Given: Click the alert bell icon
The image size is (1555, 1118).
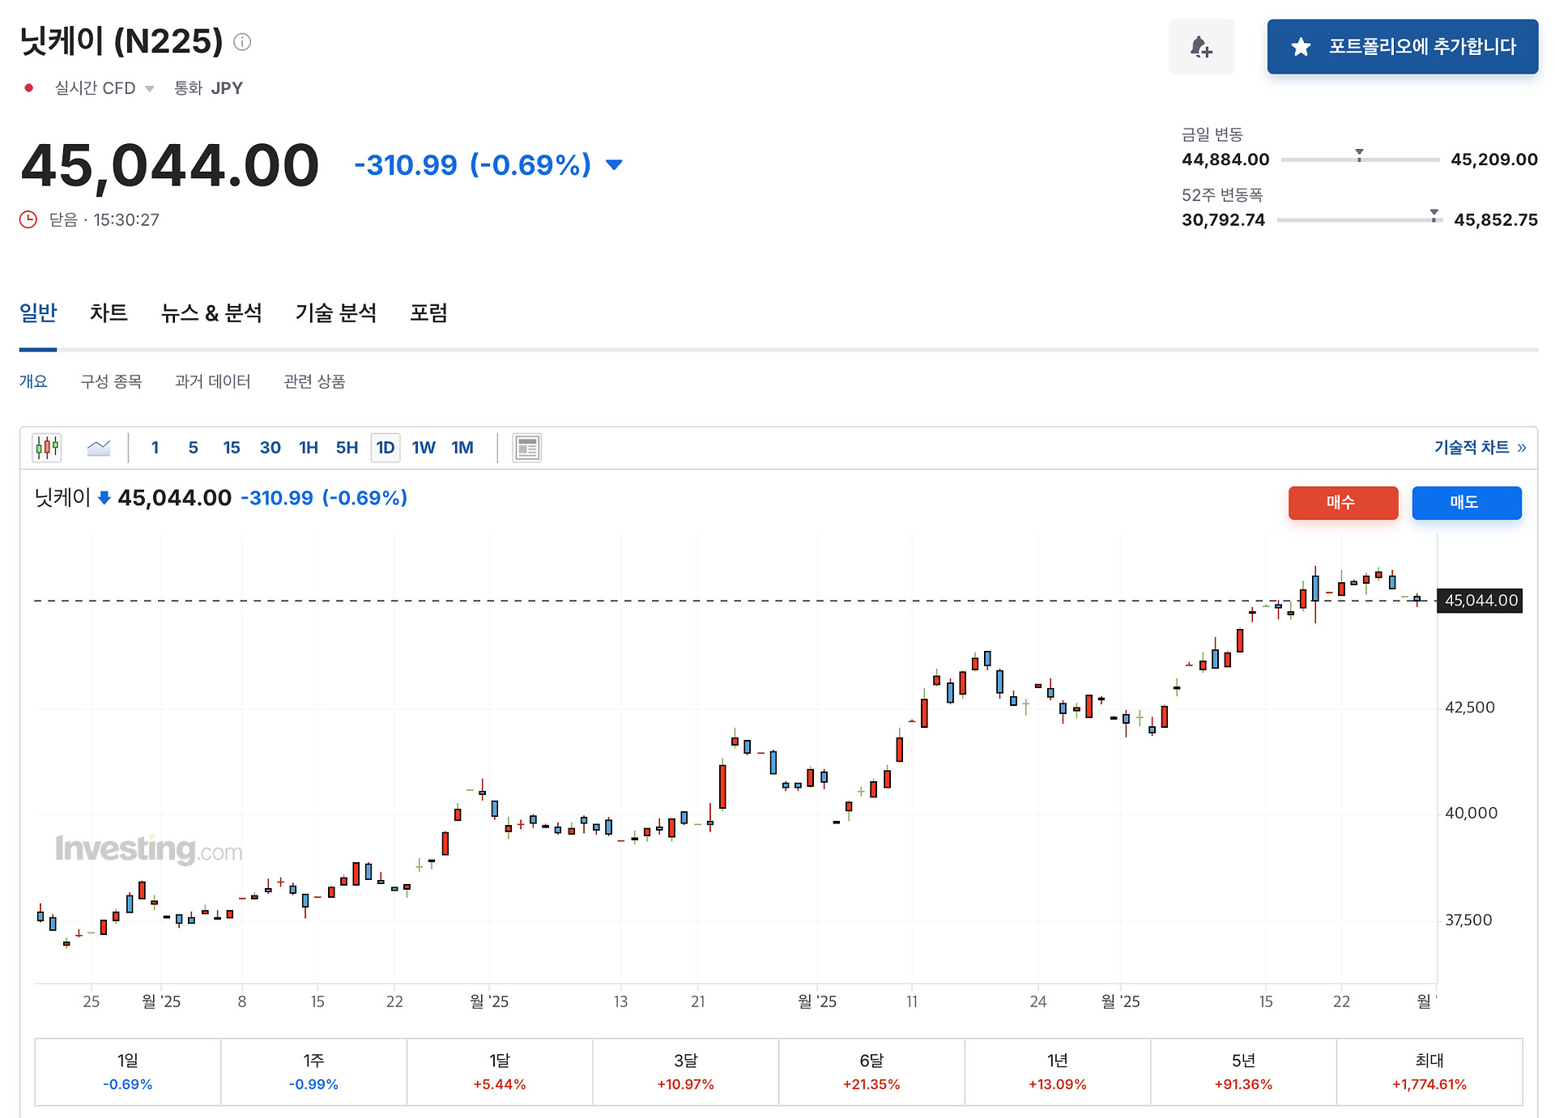Looking at the screenshot, I should click(1200, 47).
